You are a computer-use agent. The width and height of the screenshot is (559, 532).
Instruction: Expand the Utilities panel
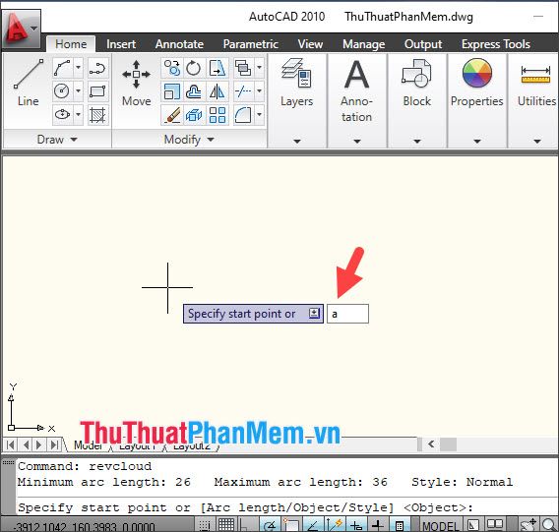click(x=537, y=142)
